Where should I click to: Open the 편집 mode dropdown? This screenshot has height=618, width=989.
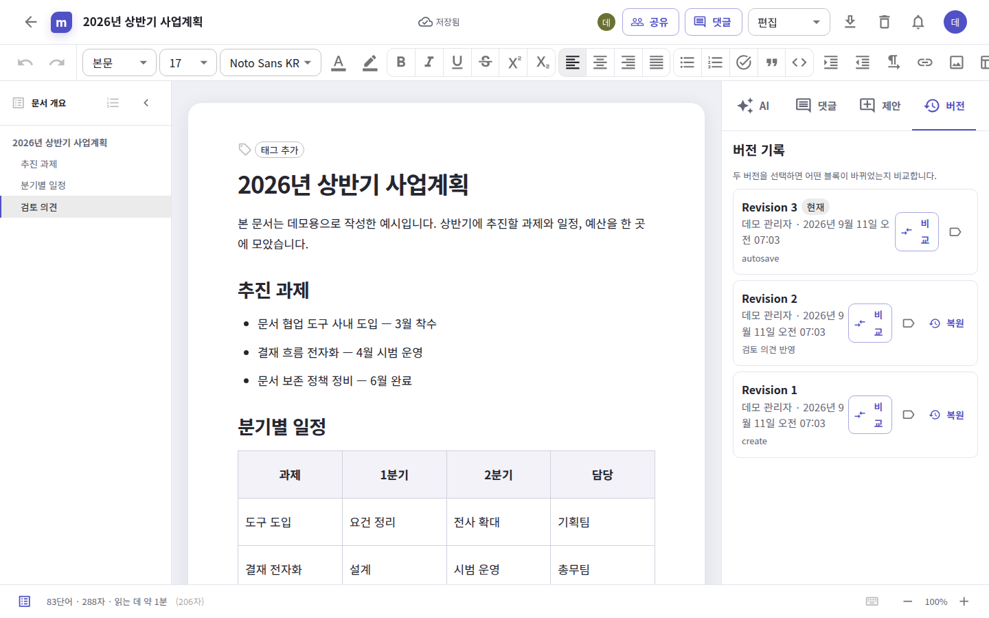789,22
